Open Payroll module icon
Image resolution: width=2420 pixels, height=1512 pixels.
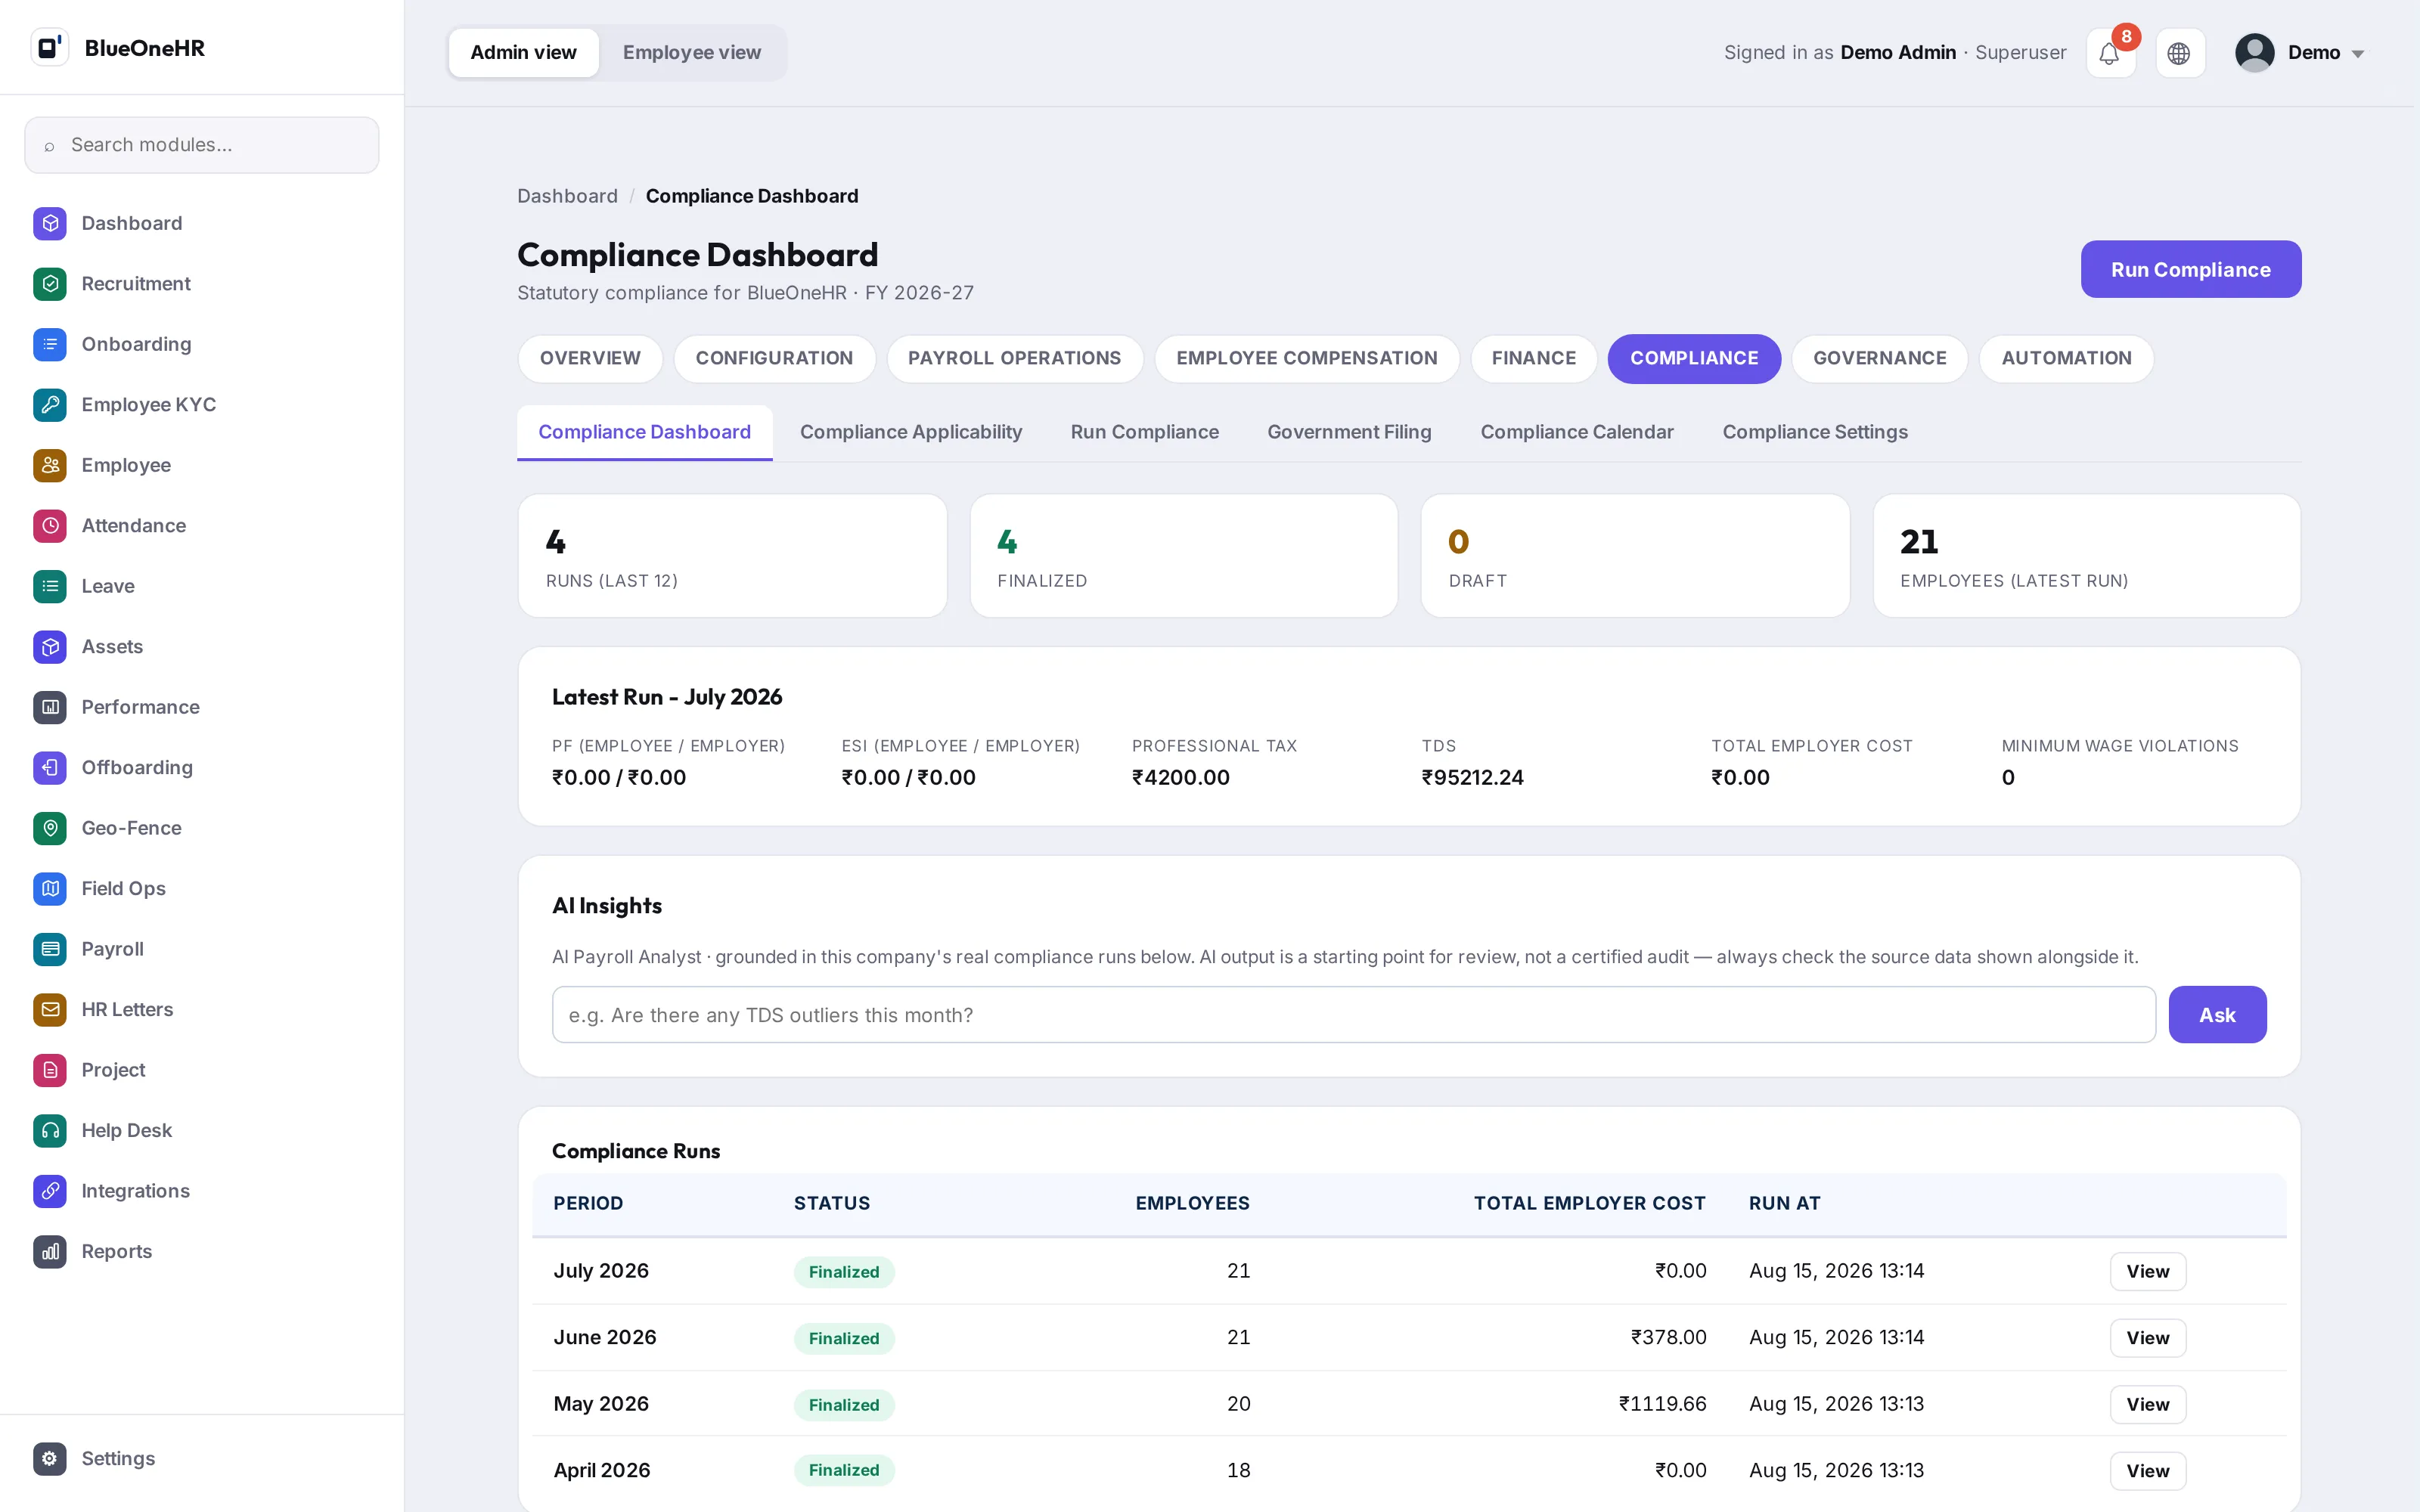pos(50,949)
